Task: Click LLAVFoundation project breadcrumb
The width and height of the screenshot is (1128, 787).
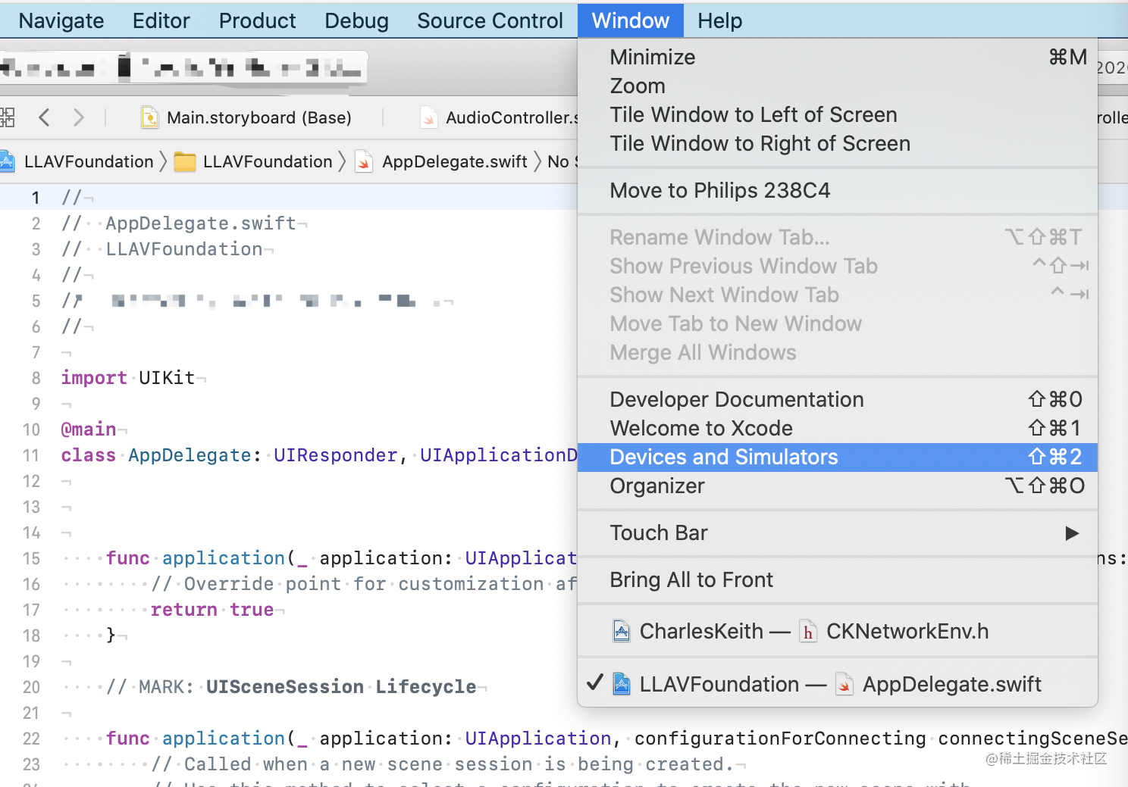Action: (89, 161)
